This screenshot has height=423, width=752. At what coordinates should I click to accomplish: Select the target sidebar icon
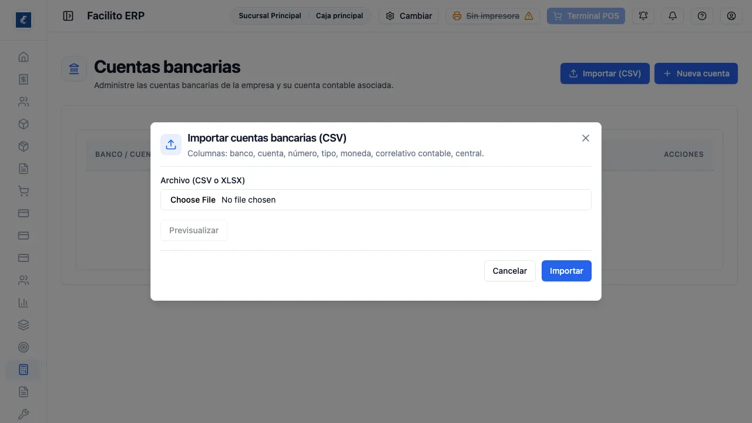pos(23,347)
